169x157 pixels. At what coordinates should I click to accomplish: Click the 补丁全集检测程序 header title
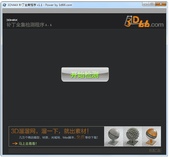coord(25,25)
